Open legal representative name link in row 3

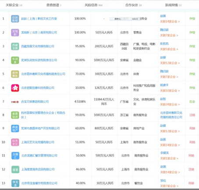[164, 43]
